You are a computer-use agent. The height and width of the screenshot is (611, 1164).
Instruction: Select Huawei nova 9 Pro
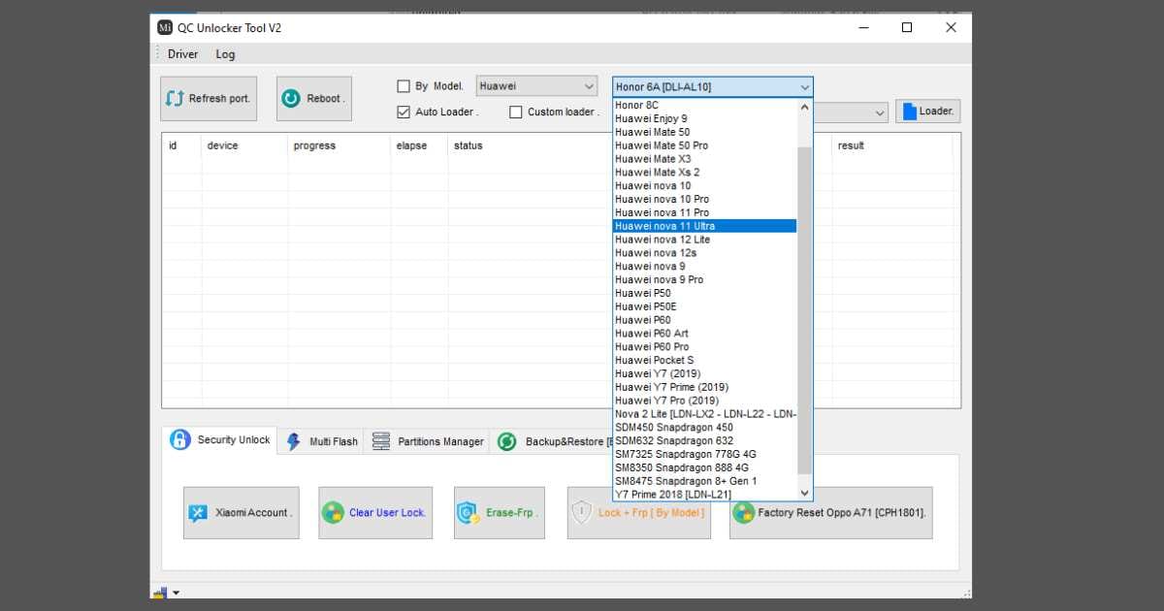(704, 279)
